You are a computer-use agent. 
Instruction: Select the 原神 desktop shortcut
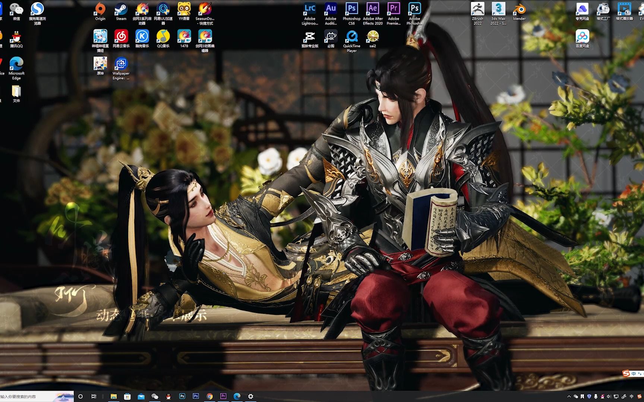click(100, 66)
